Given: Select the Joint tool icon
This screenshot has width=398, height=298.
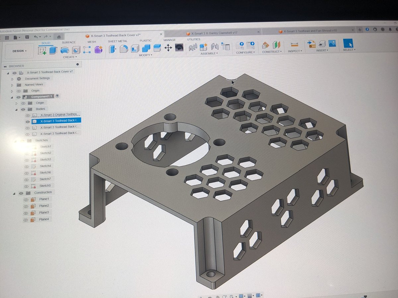Looking at the screenshot, I should 215,46.
